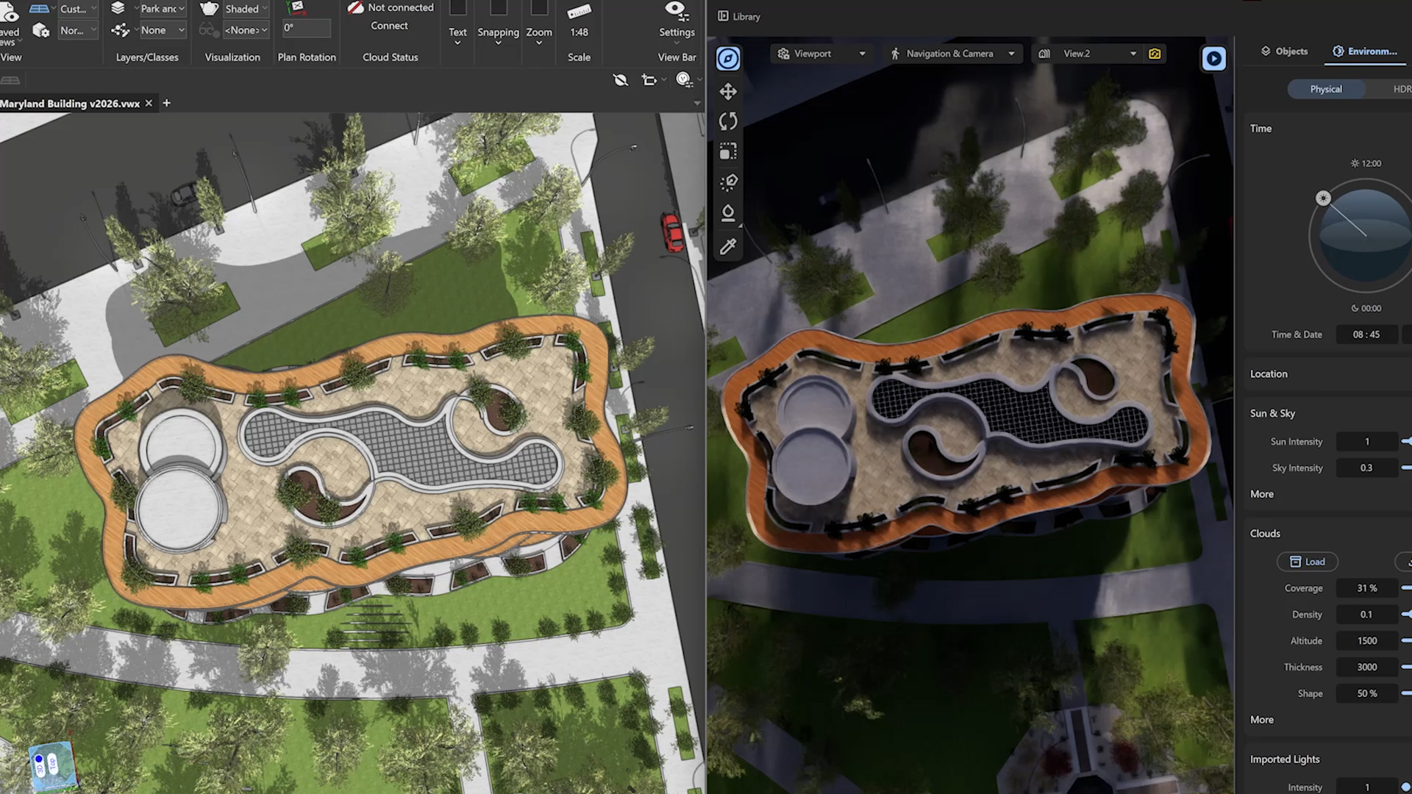The width and height of the screenshot is (1412, 794).
Task: Open the Viewport dropdown
Action: point(821,54)
